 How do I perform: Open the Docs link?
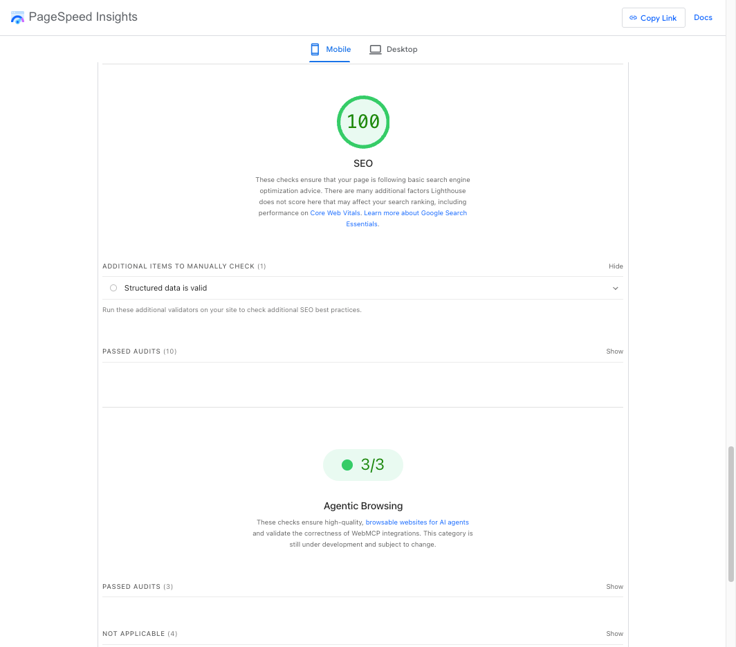point(703,17)
